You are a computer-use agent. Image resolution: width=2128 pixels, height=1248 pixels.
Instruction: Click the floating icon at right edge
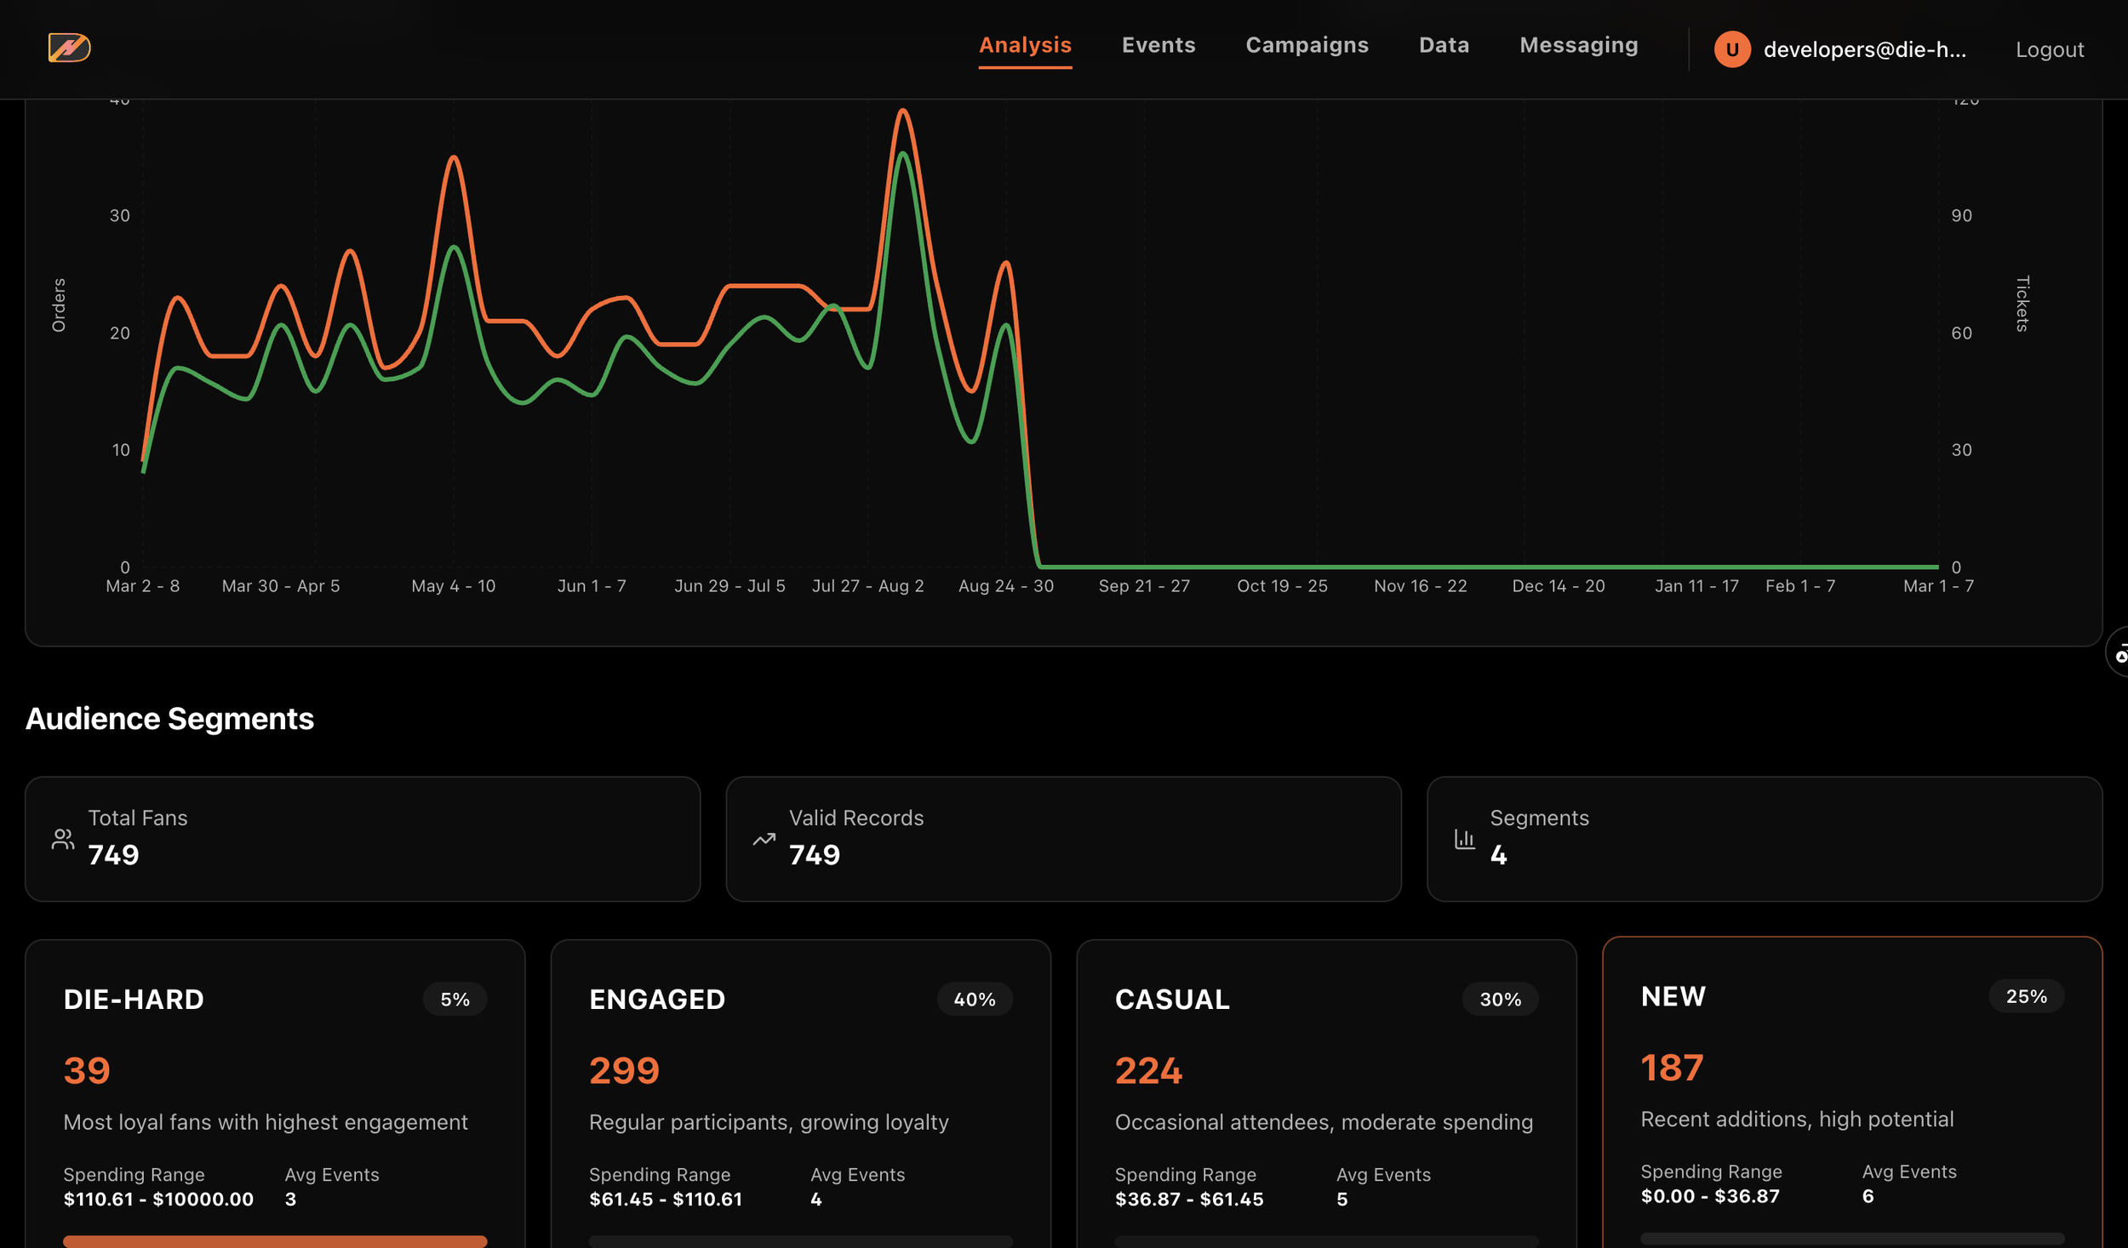coord(2117,652)
